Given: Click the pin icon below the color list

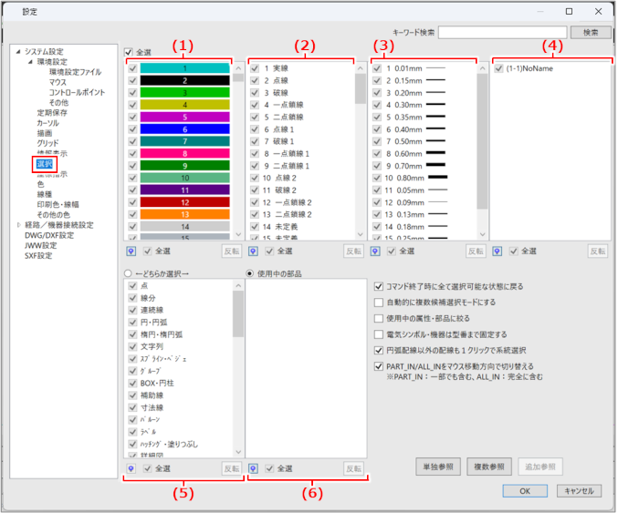Looking at the screenshot, I should point(131,251).
